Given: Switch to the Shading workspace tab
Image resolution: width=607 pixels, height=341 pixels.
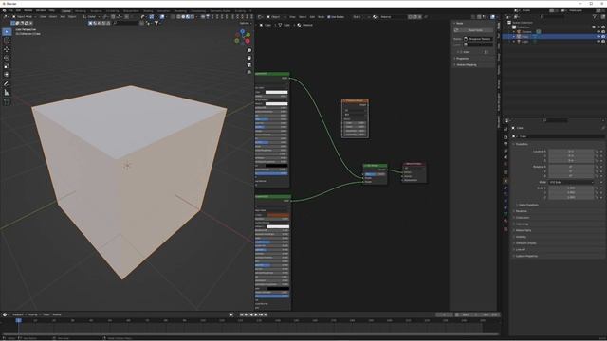Looking at the screenshot, I should 148,11.
